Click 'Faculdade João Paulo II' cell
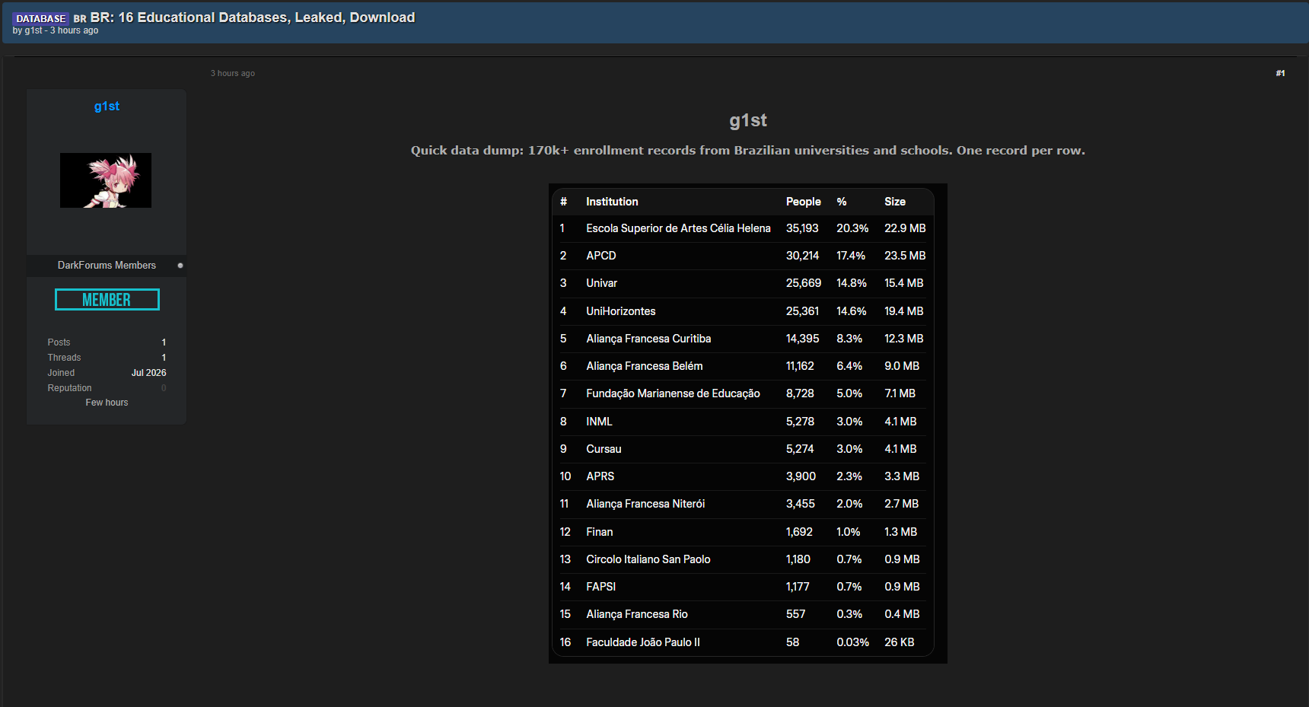1309x707 pixels. (643, 642)
